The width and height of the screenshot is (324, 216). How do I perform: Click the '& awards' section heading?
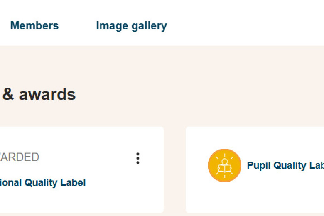[x=39, y=94]
